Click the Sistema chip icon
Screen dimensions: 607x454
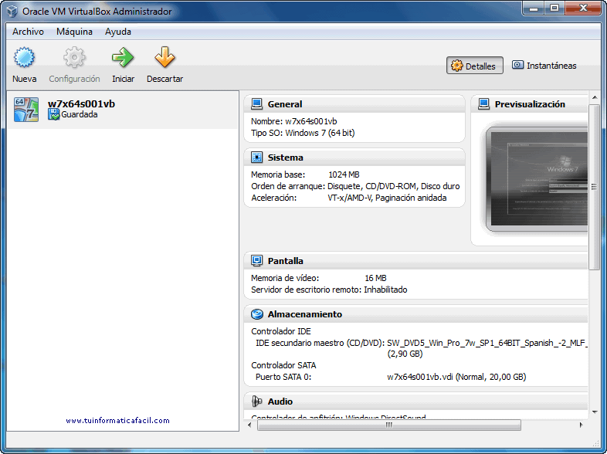point(257,158)
